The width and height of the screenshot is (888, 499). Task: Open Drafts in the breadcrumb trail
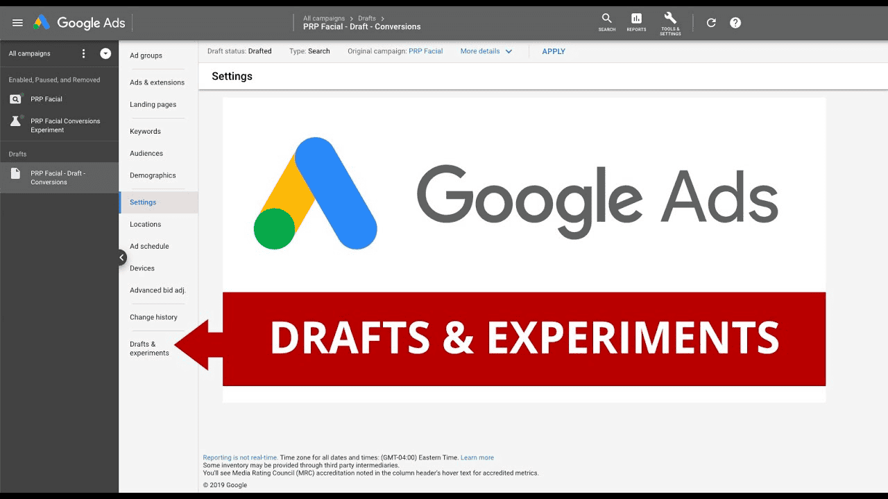tap(367, 18)
